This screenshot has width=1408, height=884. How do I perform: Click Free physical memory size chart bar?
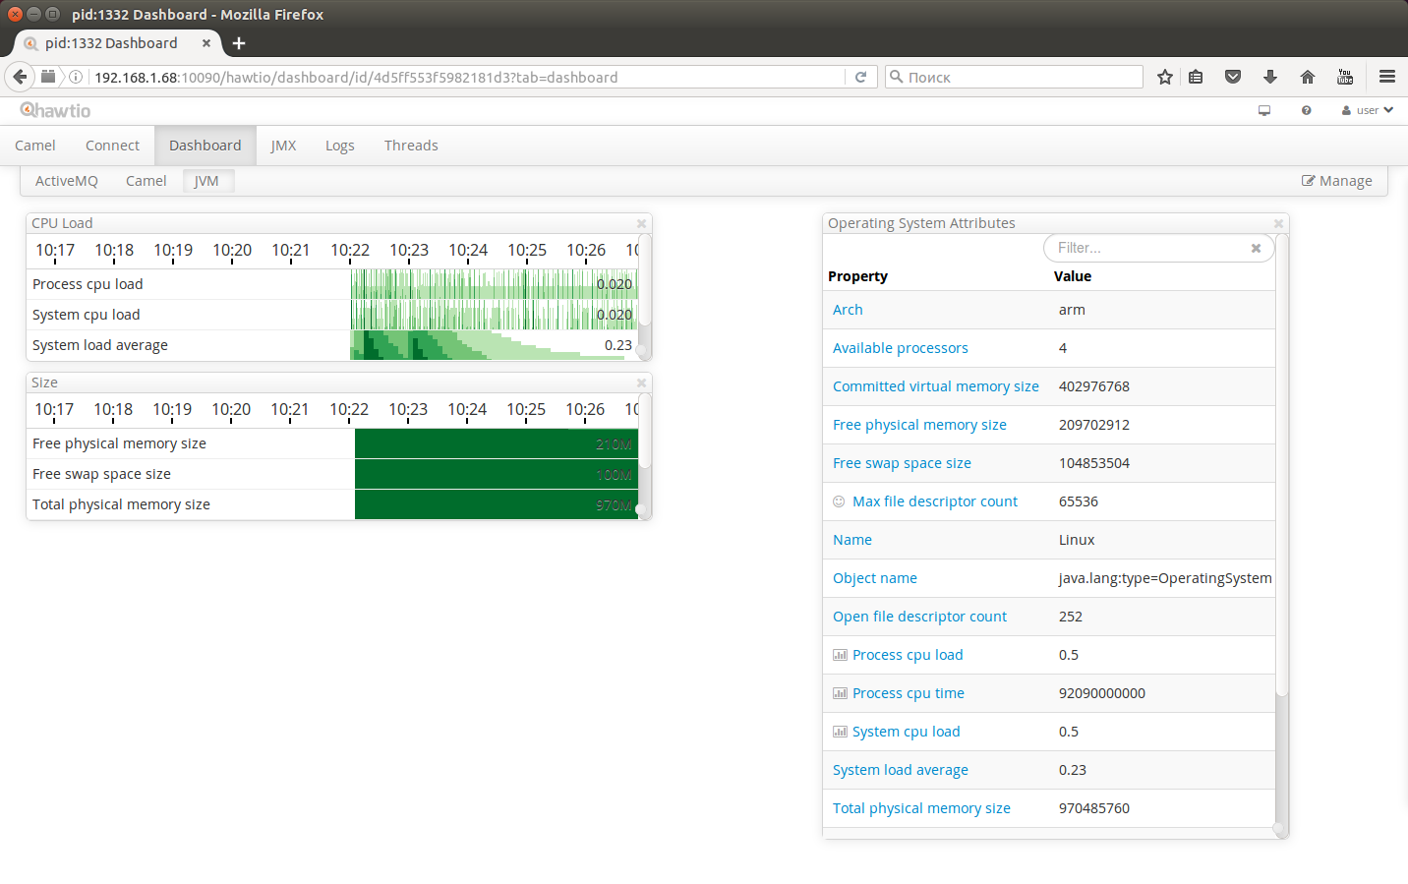point(497,443)
